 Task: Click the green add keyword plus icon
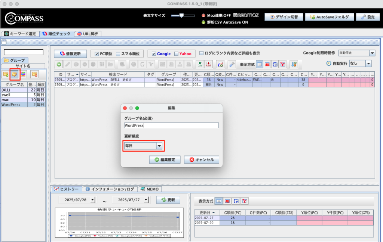pyautogui.click(x=59, y=64)
